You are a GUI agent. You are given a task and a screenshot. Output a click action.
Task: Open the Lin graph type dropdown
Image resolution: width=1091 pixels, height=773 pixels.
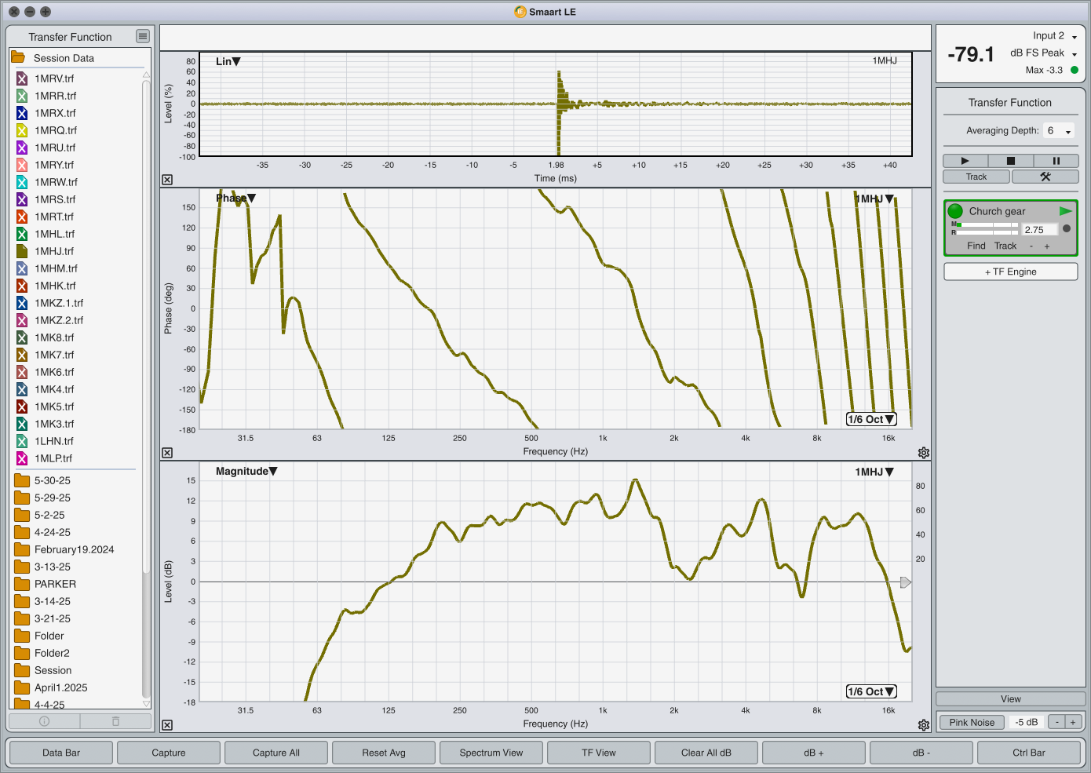pyautogui.click(x=228, y=61)
